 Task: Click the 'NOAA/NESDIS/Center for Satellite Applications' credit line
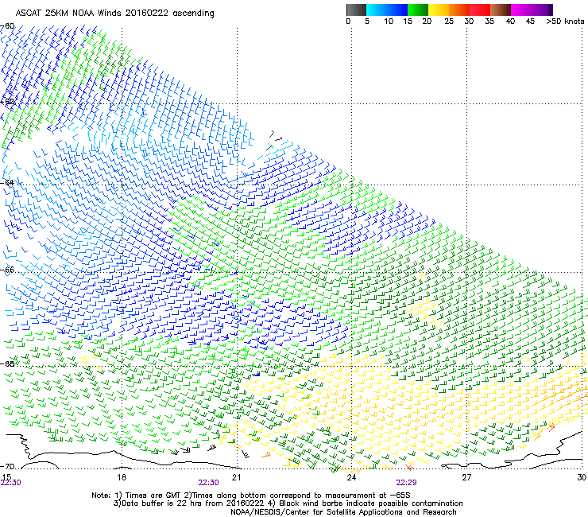click(343, 512)
